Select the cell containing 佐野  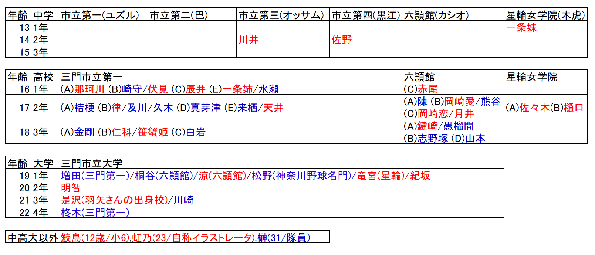tap(366, 39)
